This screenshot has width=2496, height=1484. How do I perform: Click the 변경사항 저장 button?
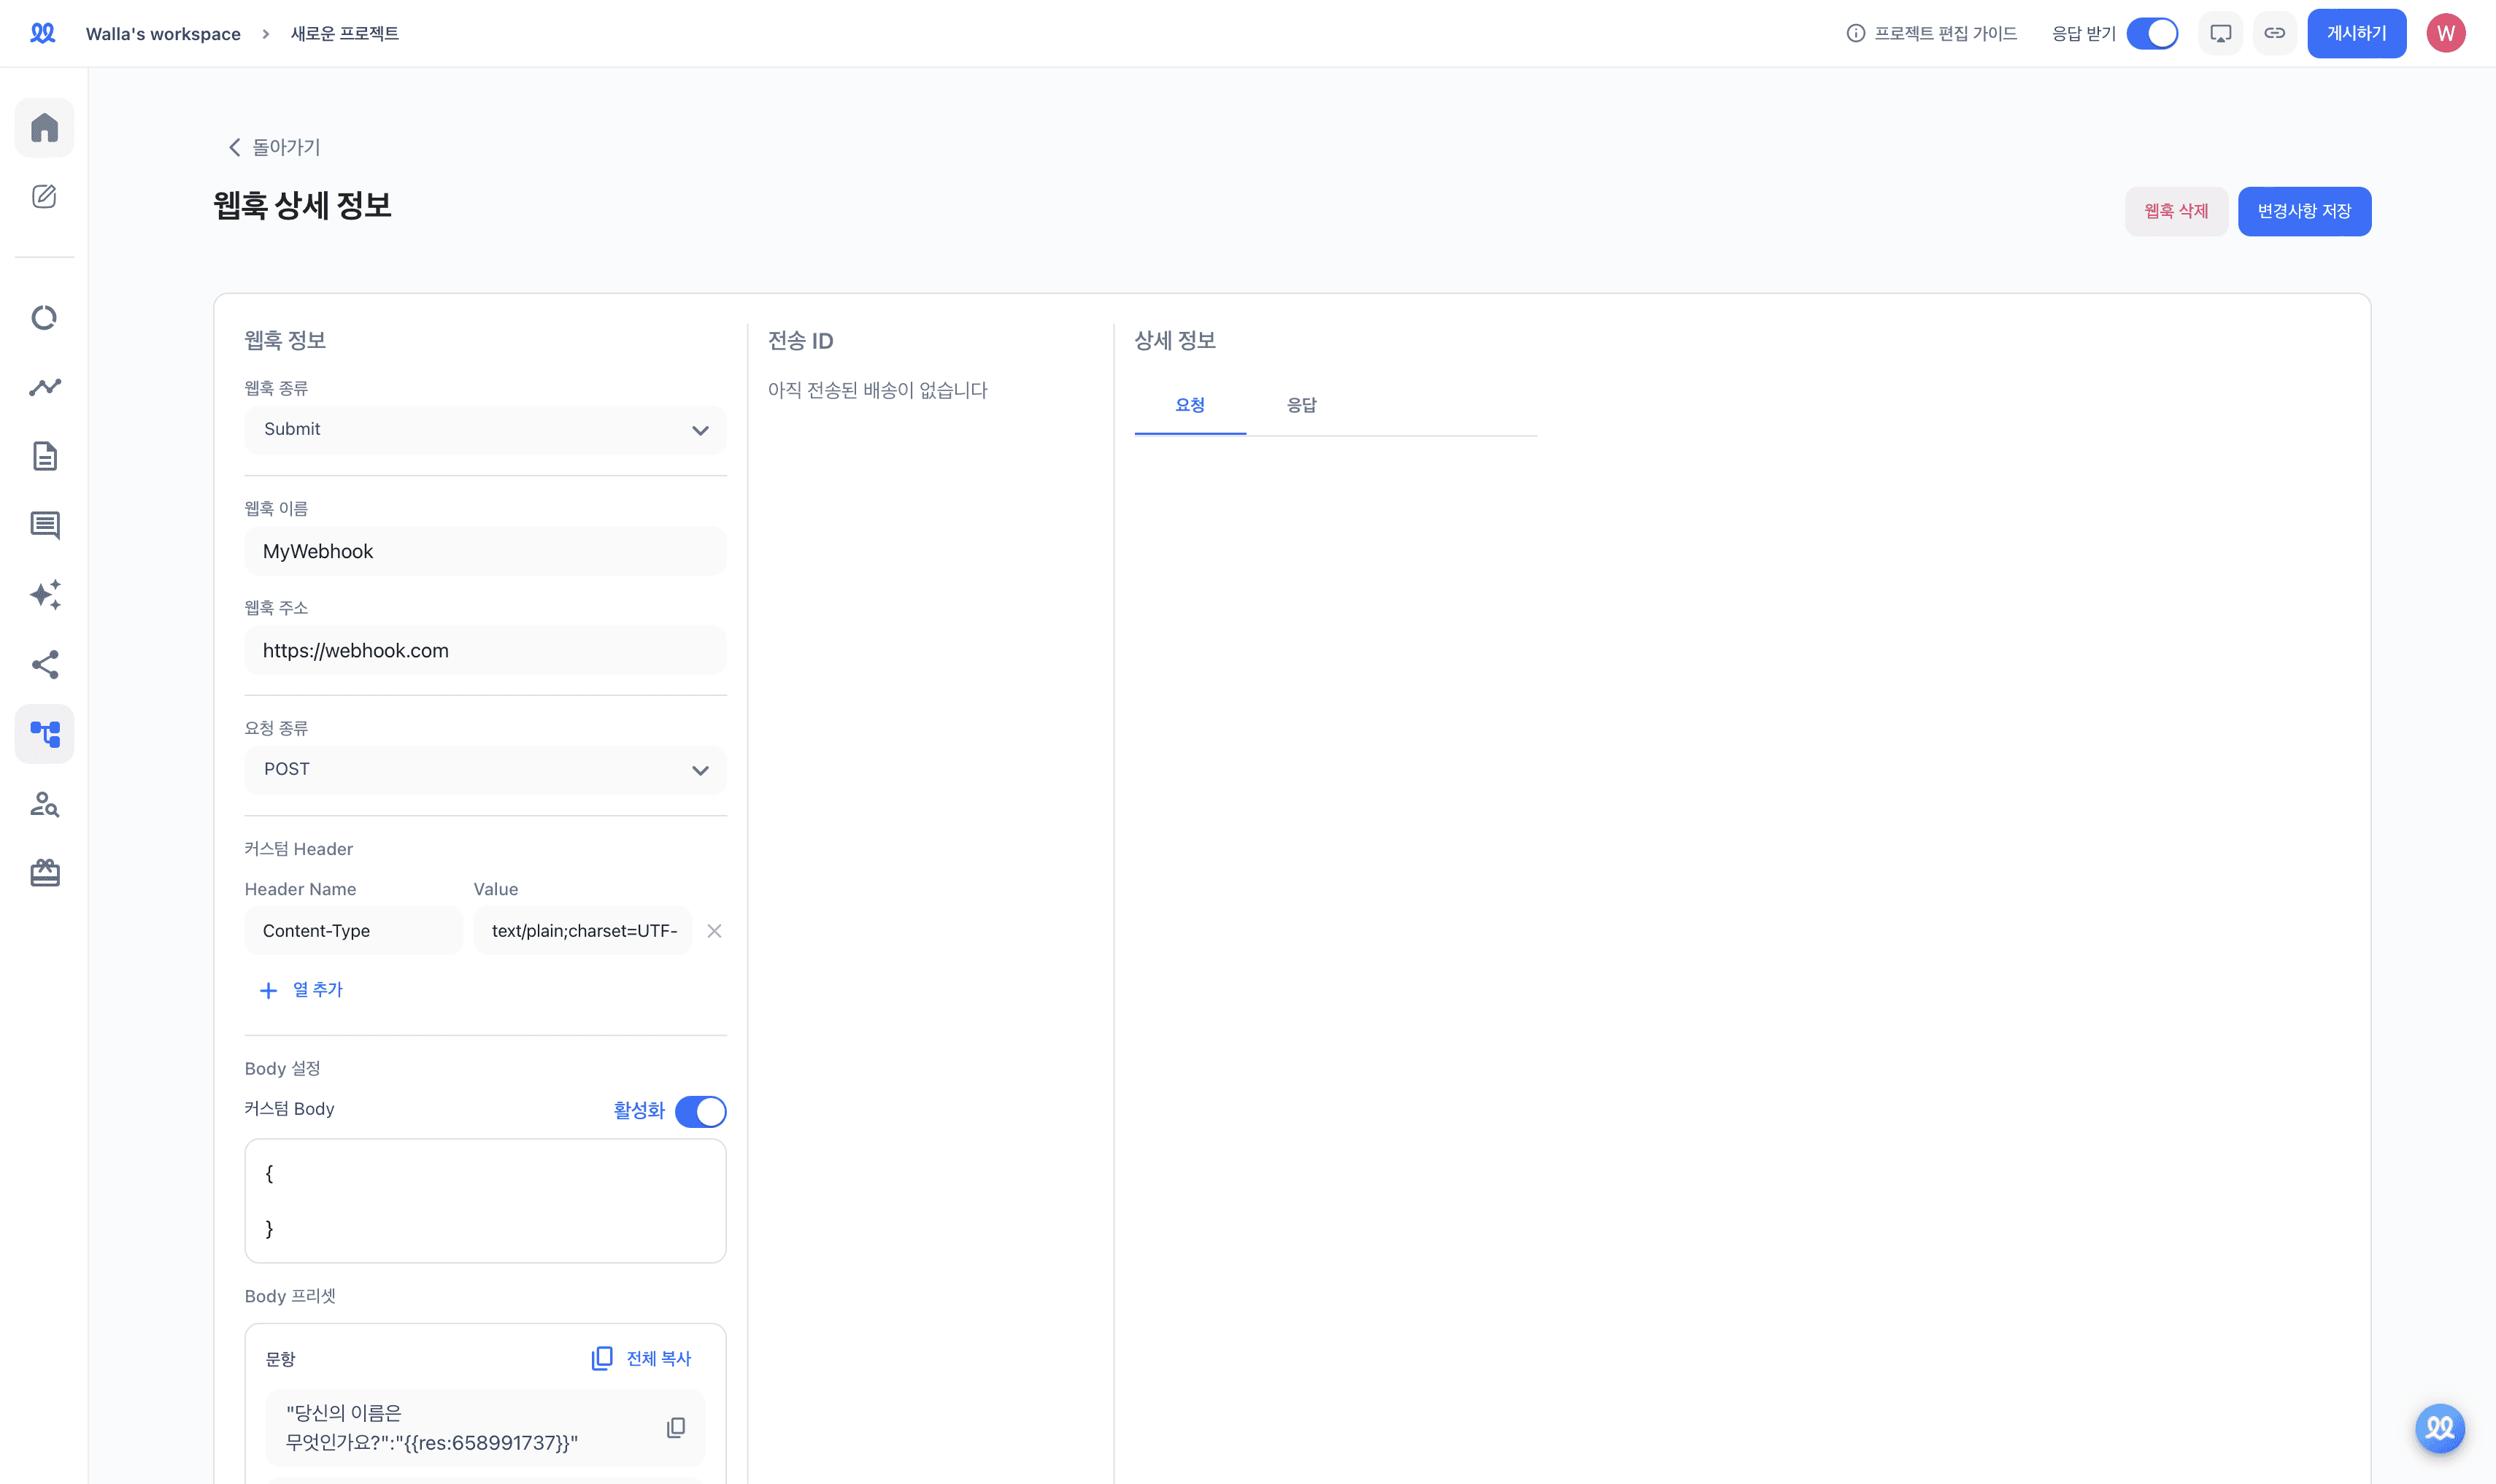pos(2303,211)
